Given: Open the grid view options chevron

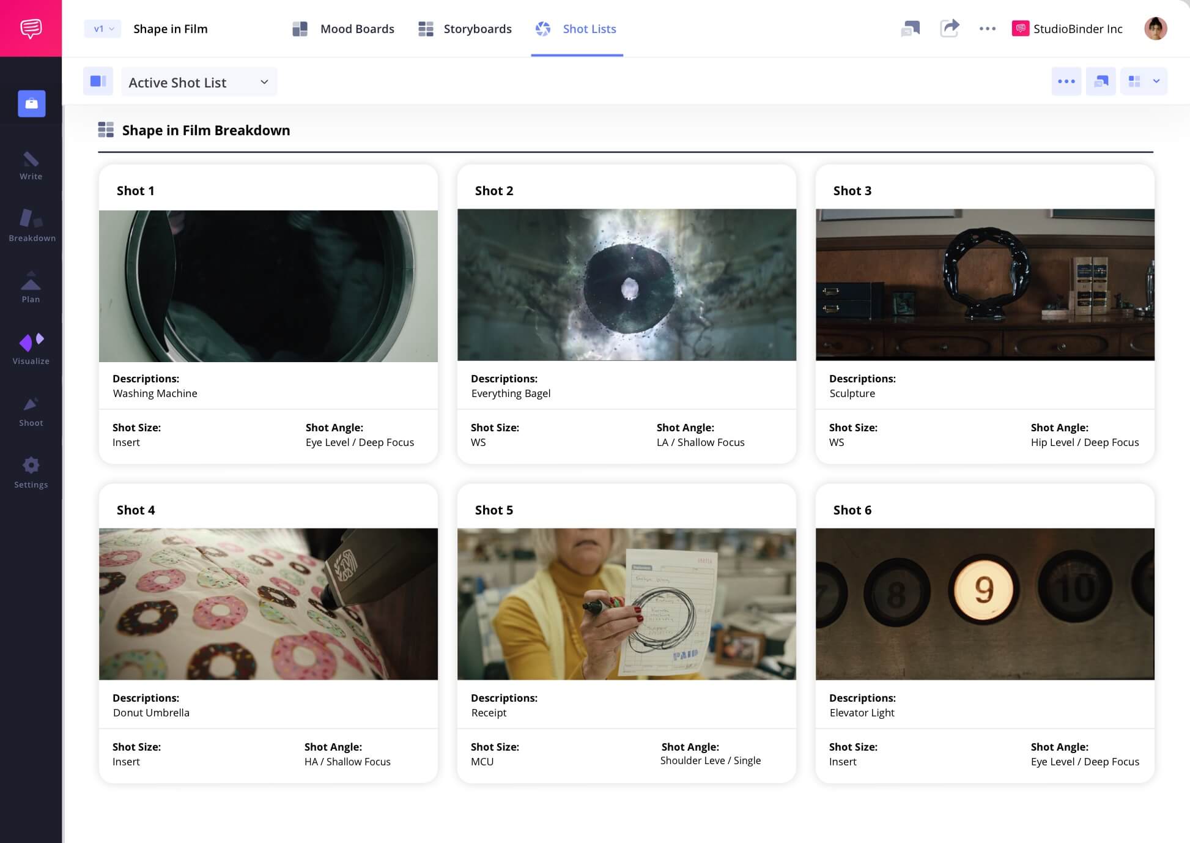Looking at the screenshot, I should [1156, 81].
